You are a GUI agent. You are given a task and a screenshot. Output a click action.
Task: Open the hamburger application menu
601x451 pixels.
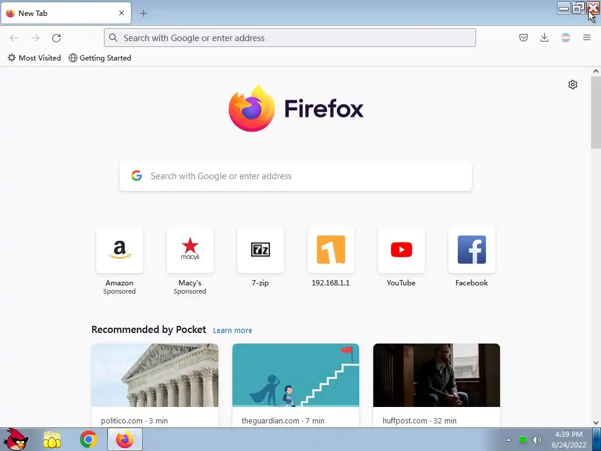click(587, 38)
